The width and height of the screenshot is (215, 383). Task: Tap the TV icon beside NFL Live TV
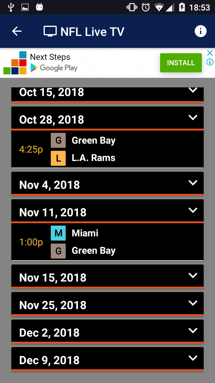coord(50,31)
